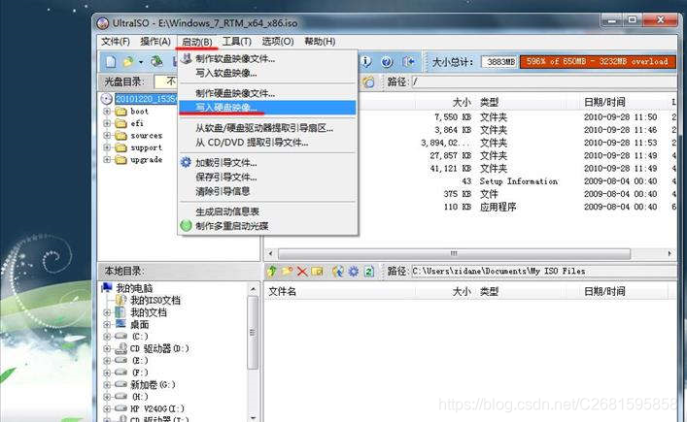Click the upper file list horizontal scrollbar
This screenshot has width=687, height=422.
[454, 253]
